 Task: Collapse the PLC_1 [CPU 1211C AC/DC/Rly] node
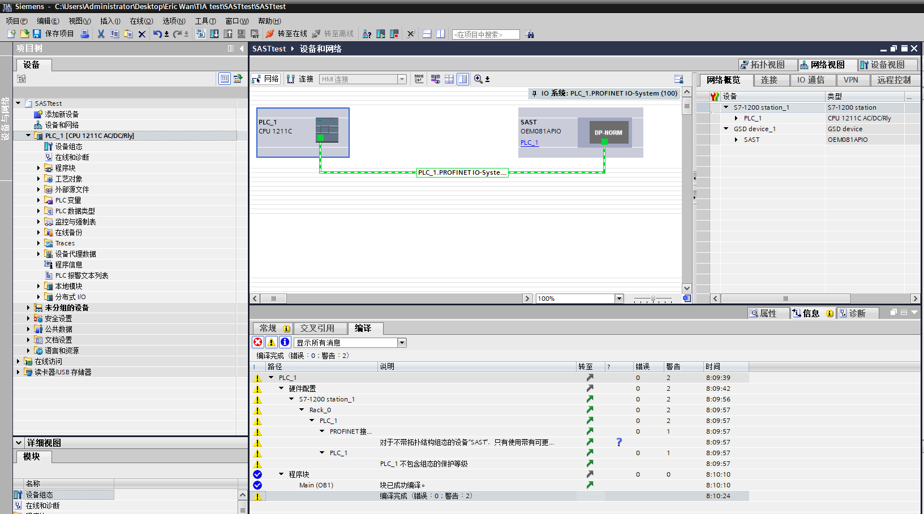click(28, 136)
